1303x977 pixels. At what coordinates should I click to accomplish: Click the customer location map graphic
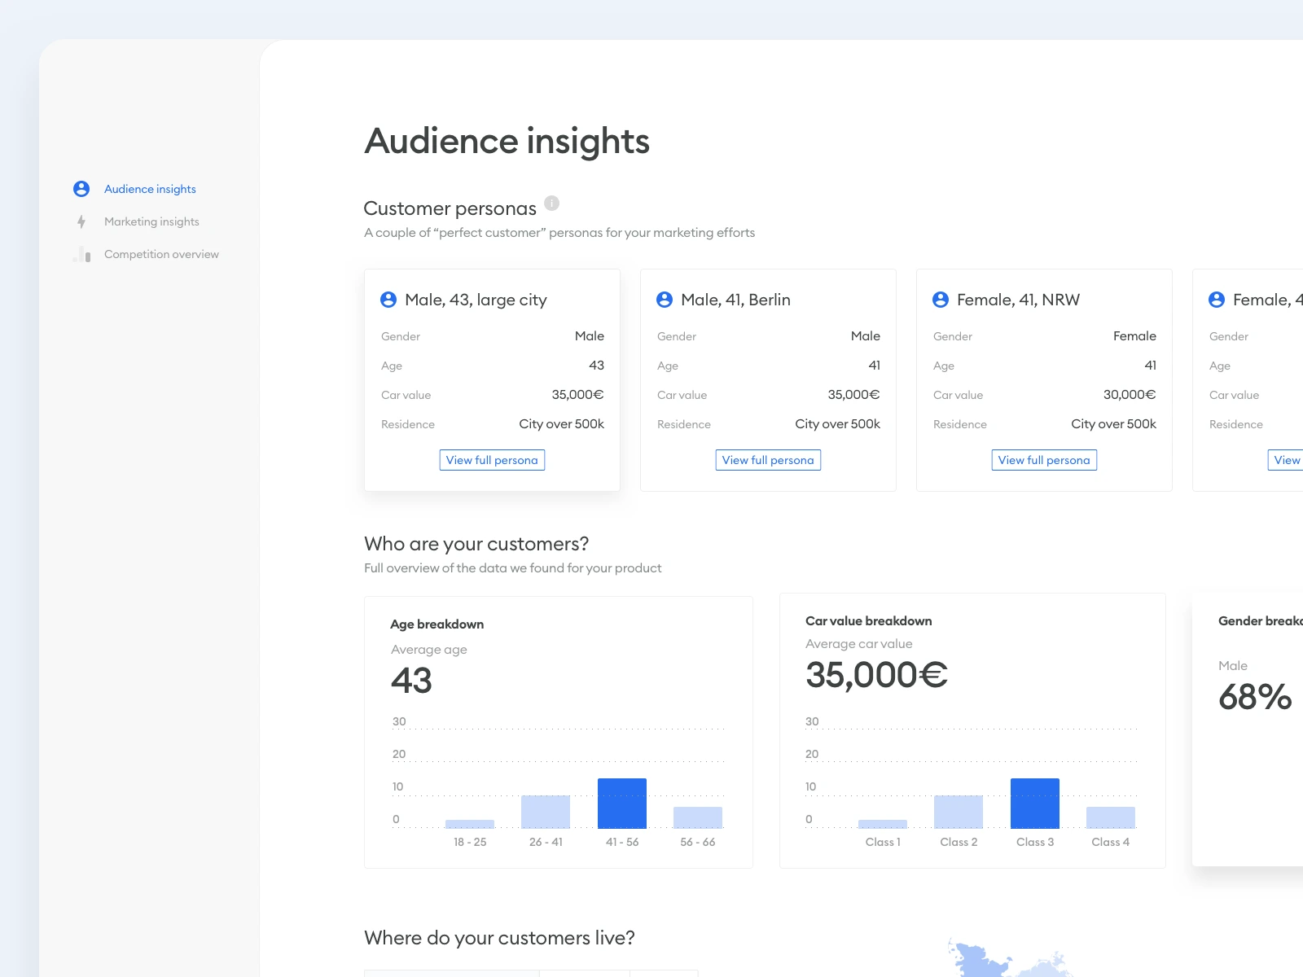[1010, 958]
